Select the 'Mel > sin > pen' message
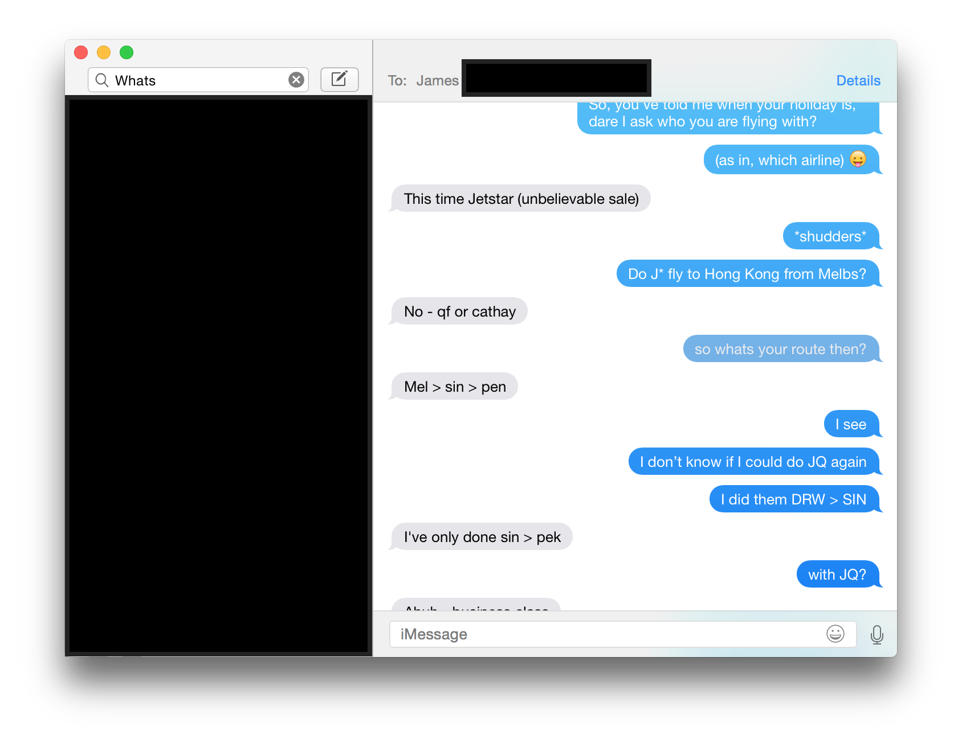The image size is (962, 747). coord(455,387)
